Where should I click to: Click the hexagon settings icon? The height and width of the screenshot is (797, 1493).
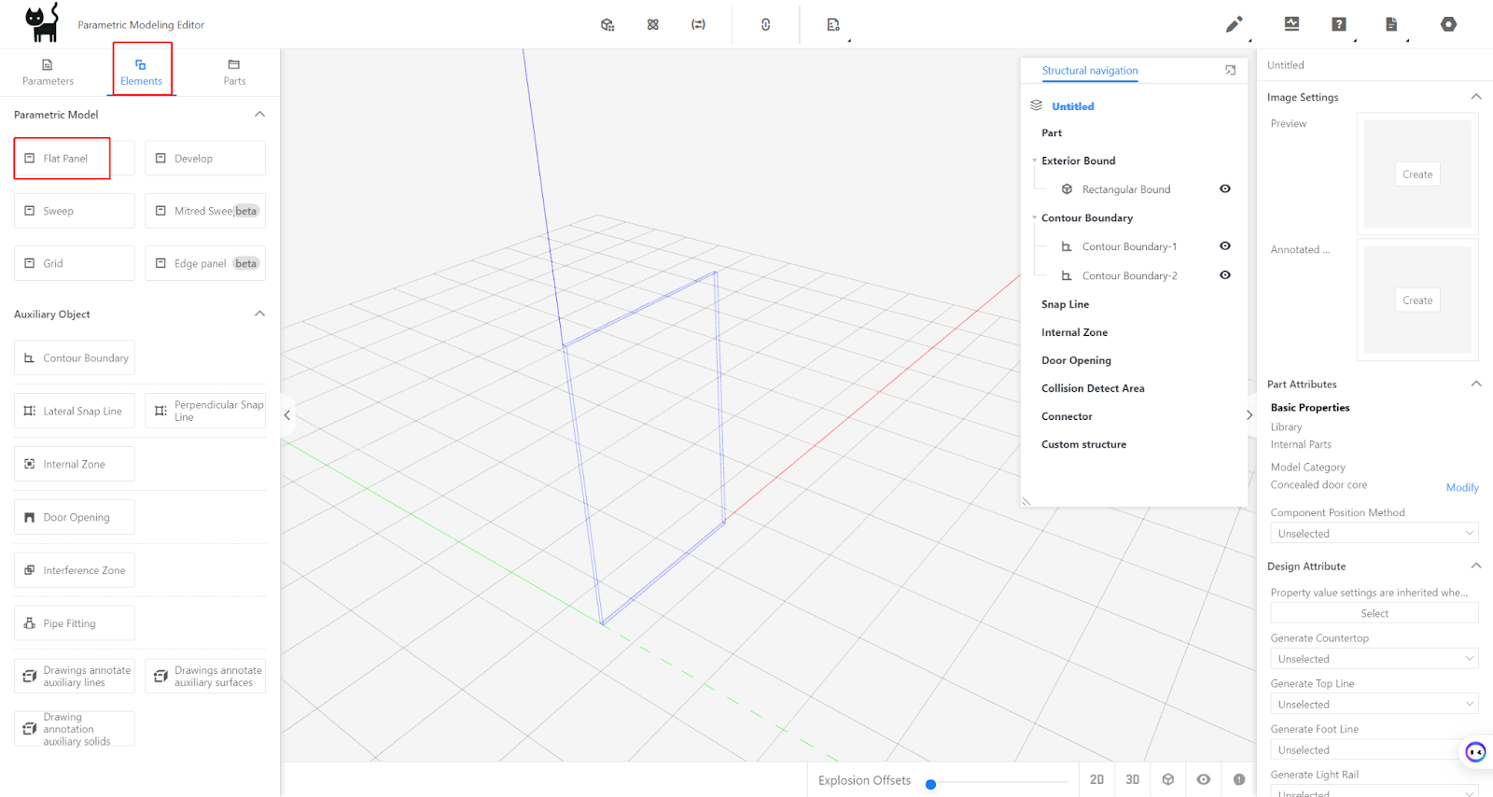pos(1448,24)
